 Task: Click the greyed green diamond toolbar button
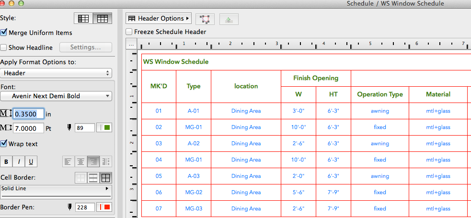tap(229, 19)
